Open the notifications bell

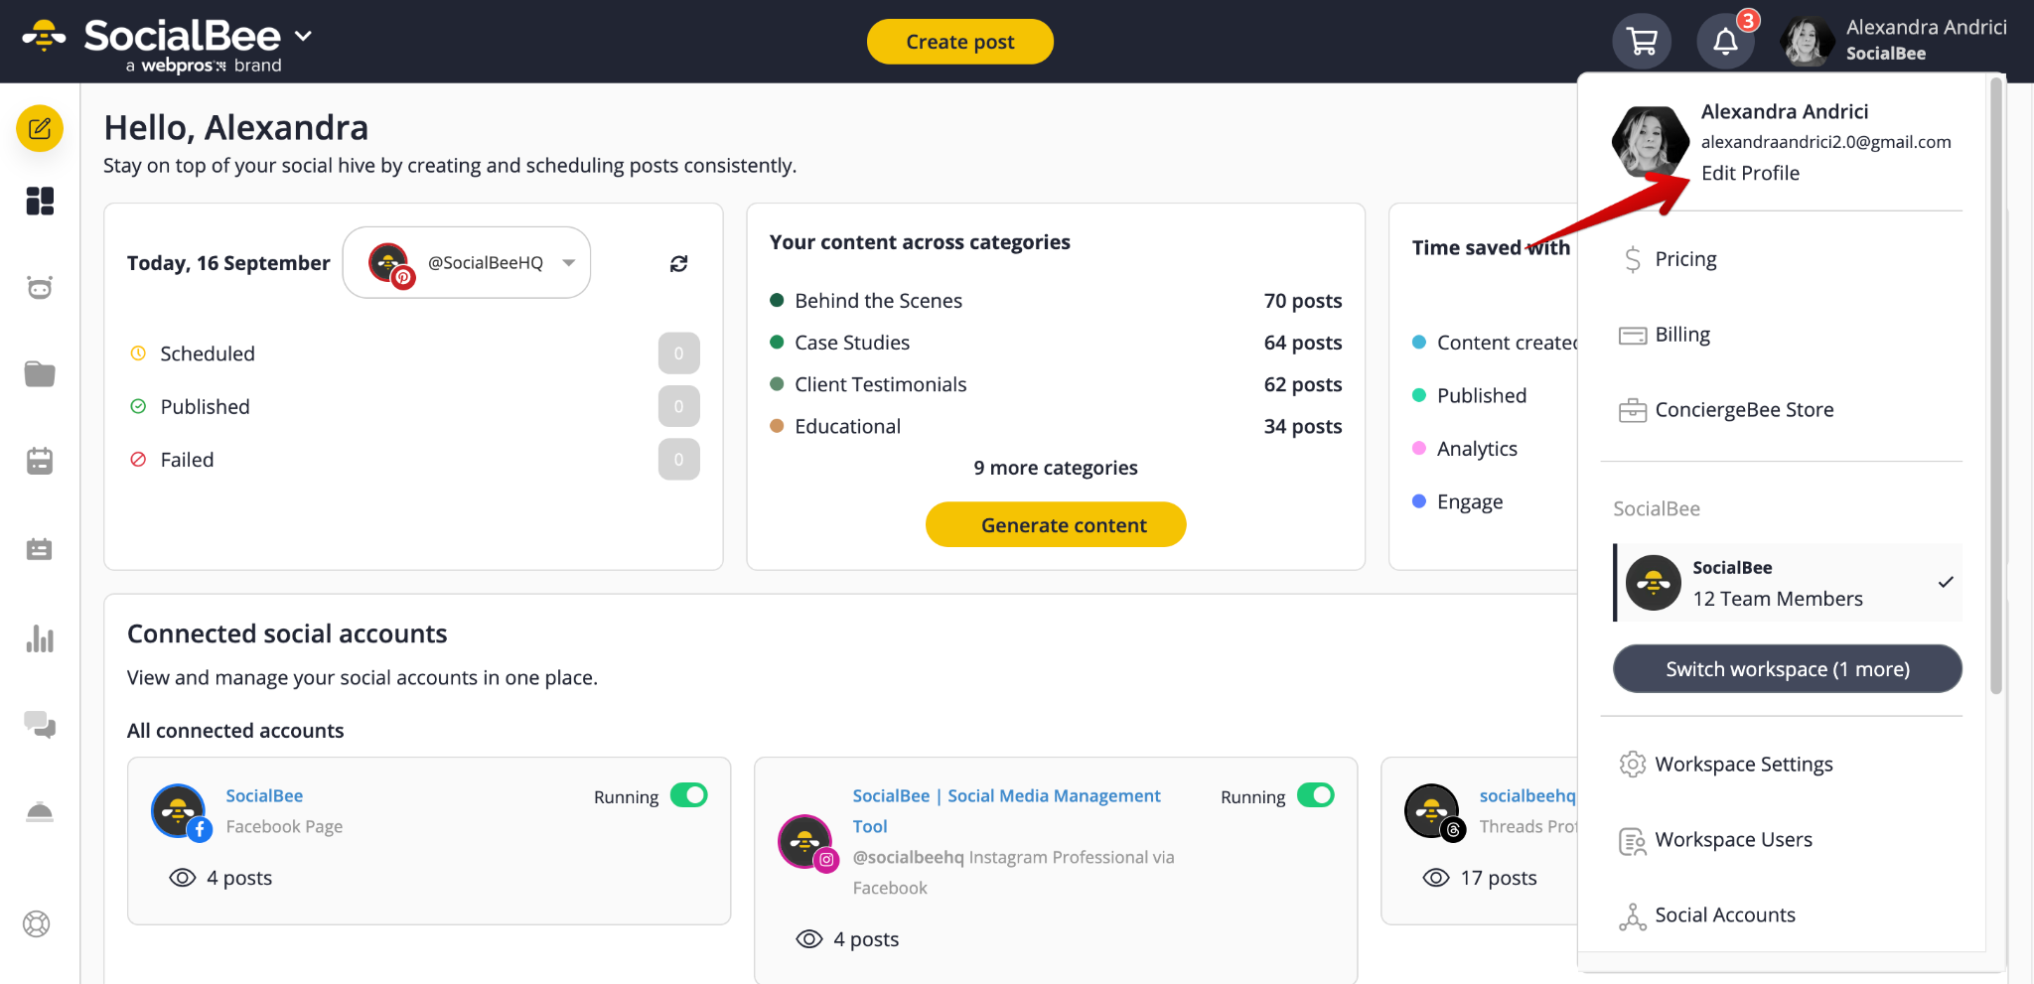point(1726,42)
